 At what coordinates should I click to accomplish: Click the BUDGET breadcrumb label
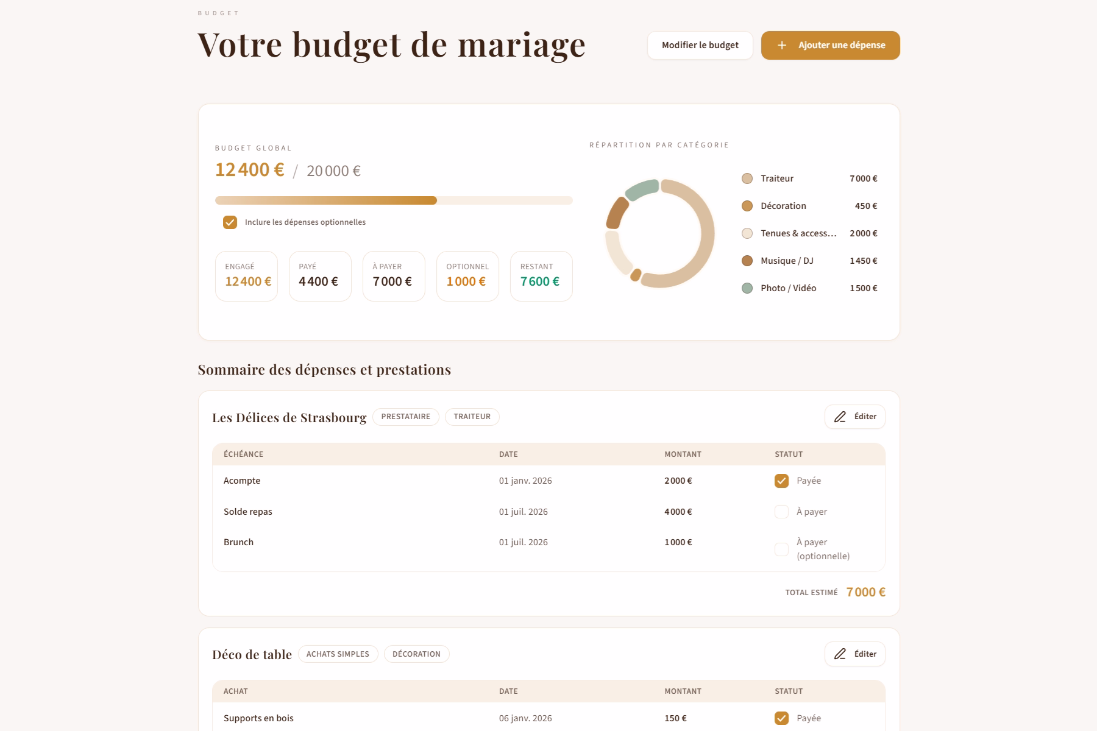[217, 12]
